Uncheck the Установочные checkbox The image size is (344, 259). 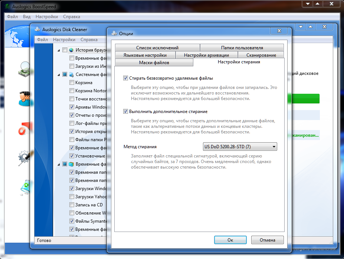tap(72, 156)
